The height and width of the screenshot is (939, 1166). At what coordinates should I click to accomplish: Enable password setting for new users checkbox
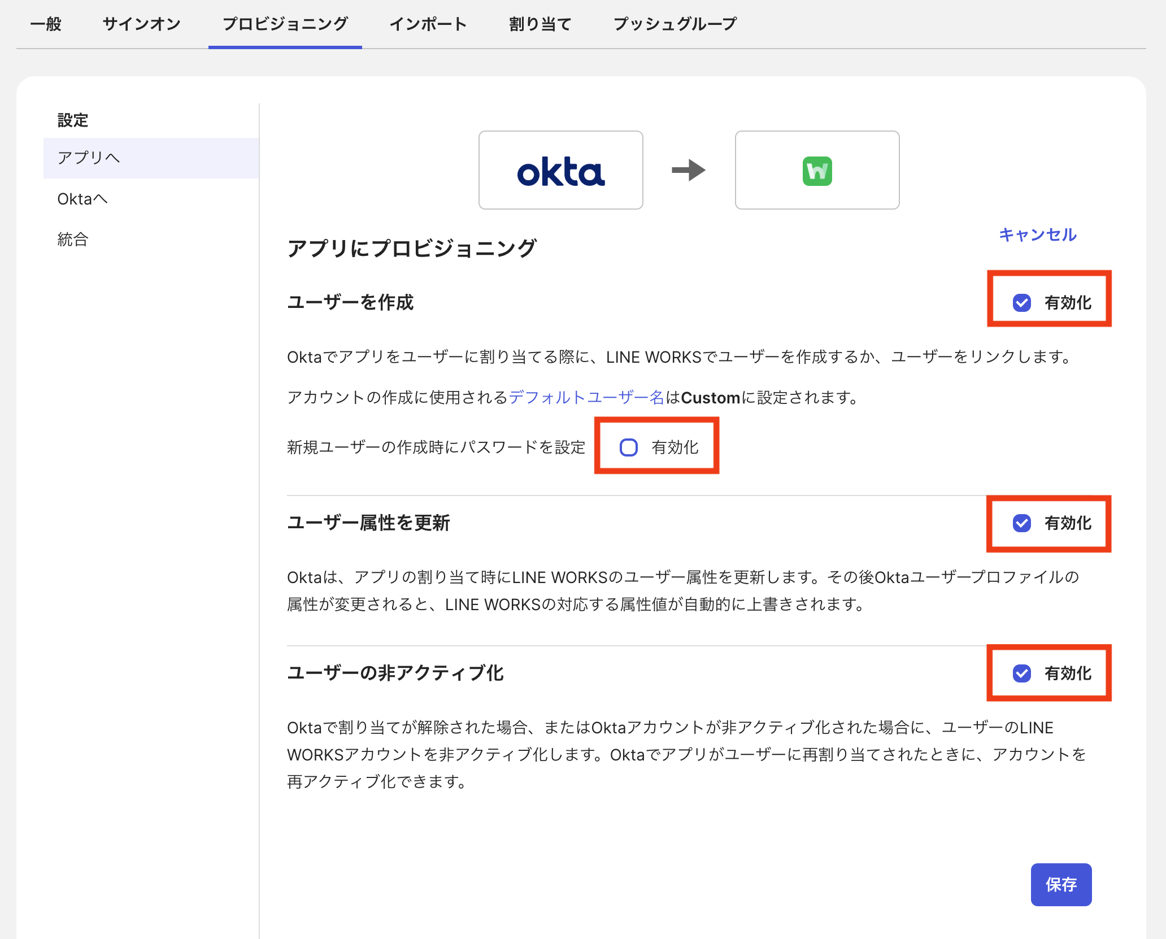tap(629, 447)
